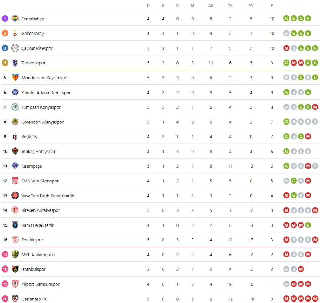Click Rams Başakşehir's green win form badge
320x303 pixels.
pyautogui.click(x=308, y=225)
